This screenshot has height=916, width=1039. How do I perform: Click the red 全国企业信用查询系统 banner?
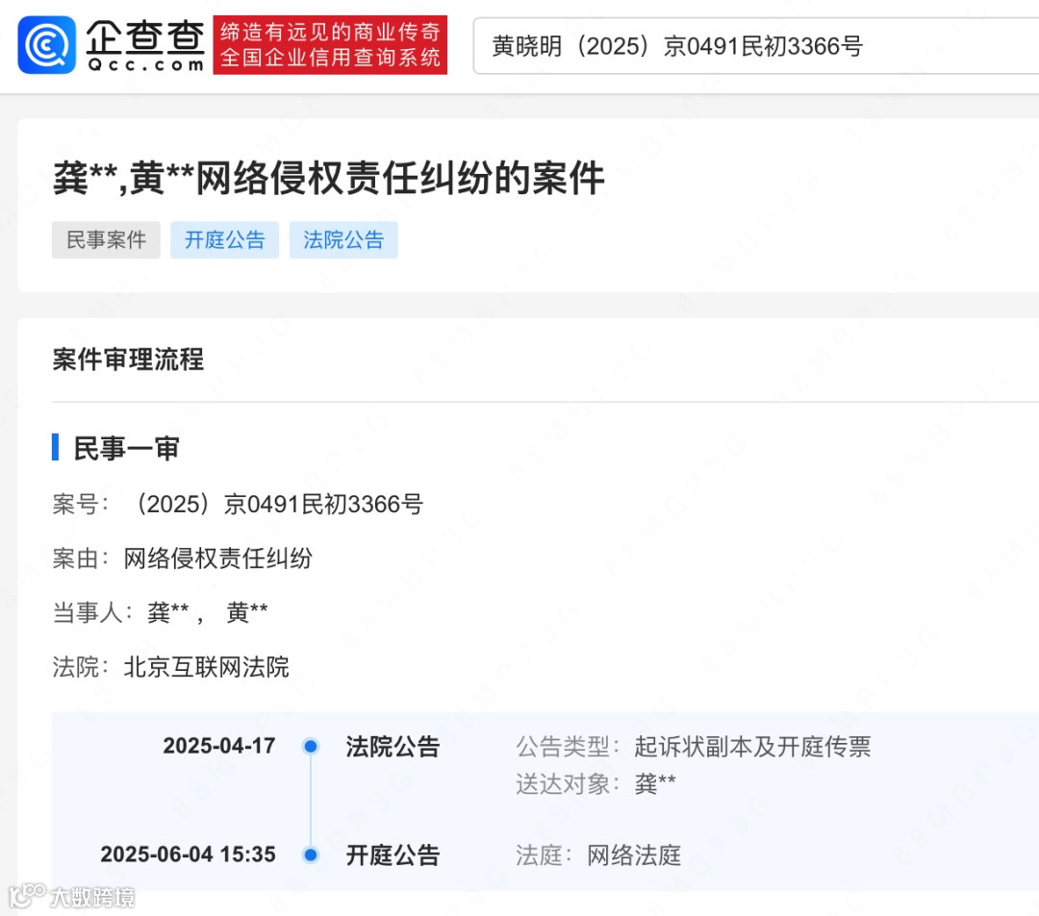pyautogui.click(x=330, y=45)
